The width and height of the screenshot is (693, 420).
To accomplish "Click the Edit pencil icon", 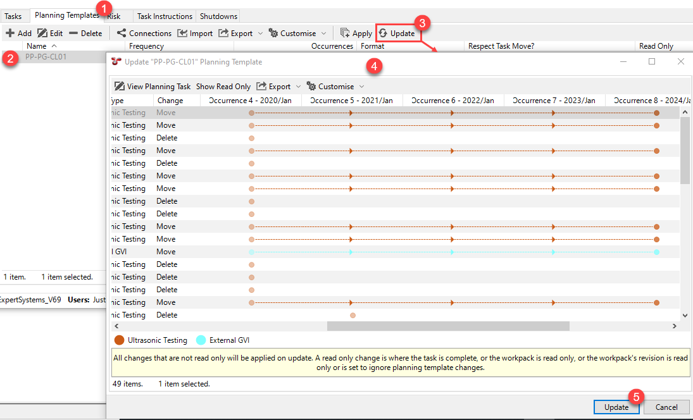I will [42, 33].
